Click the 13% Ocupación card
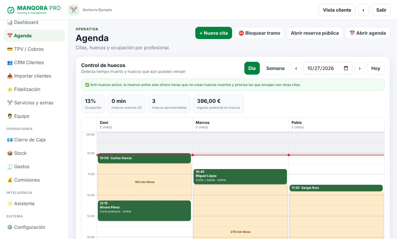Viewport: 397px width, 239px height. (x=93, y=104)
